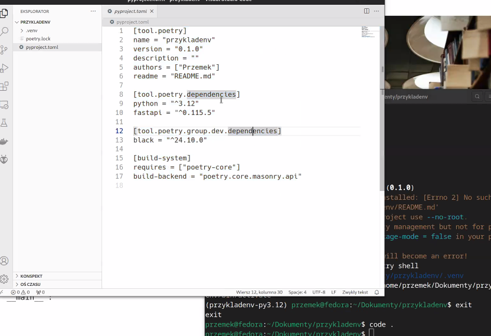Click 'readme = "README.md"' line
This screenshot has width=491, height=336.
[x=174, y=76]
